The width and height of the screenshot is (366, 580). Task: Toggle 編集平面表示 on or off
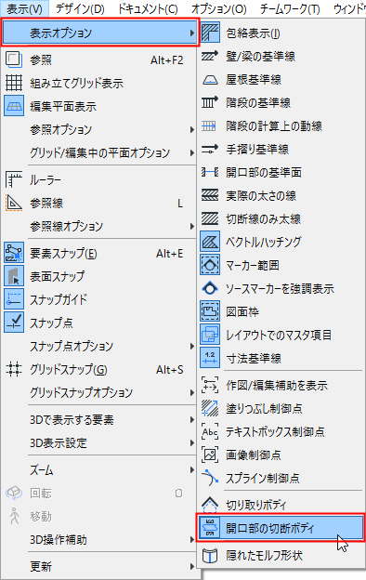tap(99, 107)
